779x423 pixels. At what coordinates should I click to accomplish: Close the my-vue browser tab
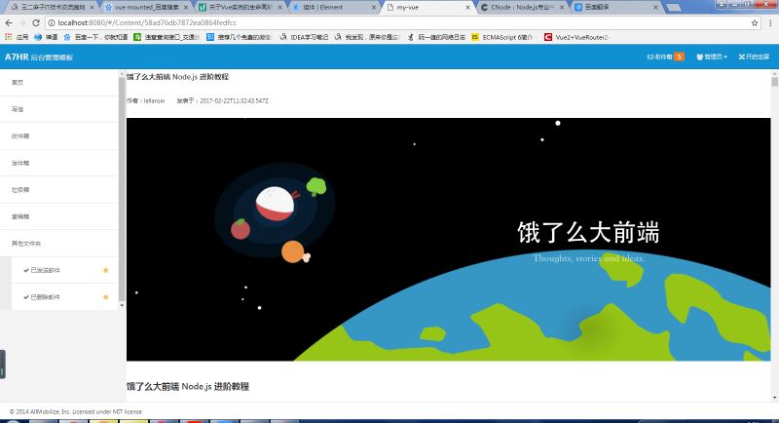467,8
